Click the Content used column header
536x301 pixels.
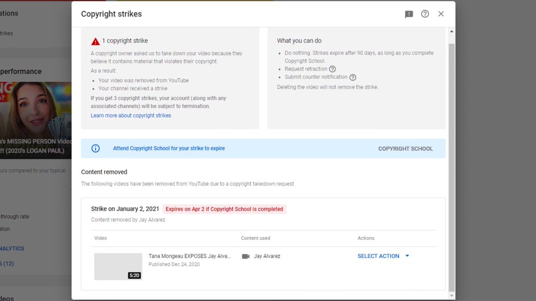point(255,238)
